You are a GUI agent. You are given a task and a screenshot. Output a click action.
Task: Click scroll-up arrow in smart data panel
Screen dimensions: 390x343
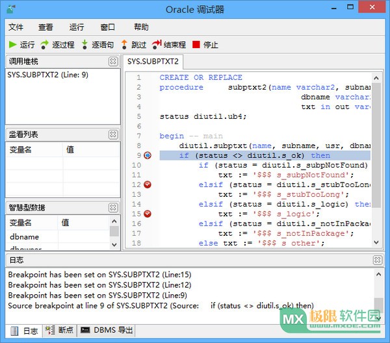pyautogui.click(x=114, y=221)
